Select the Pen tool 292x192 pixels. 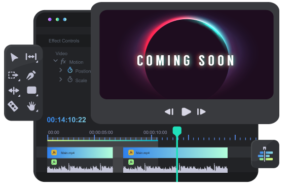coord(31,75)
